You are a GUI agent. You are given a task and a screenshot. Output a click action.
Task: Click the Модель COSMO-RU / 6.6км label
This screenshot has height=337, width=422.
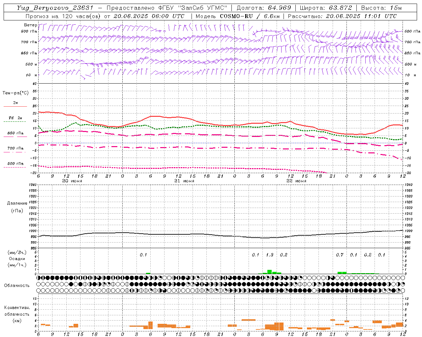pyautogui.click(x=238, y=16)
